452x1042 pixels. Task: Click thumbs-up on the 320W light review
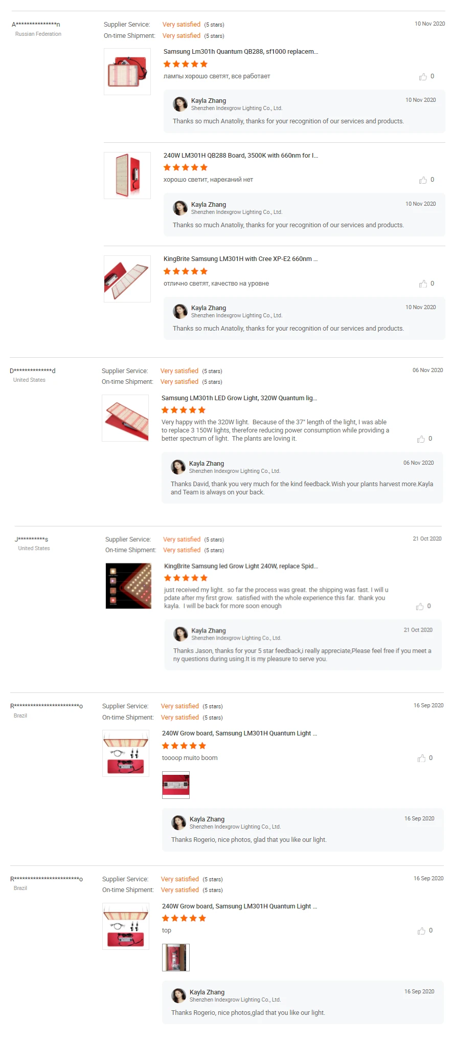pyautogui.click(x=421, y=439)
